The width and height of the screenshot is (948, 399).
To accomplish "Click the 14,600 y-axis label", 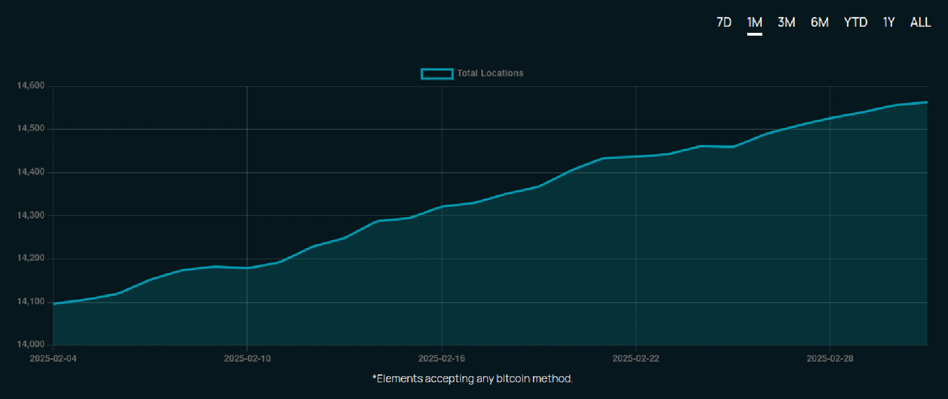I will 31,86.
